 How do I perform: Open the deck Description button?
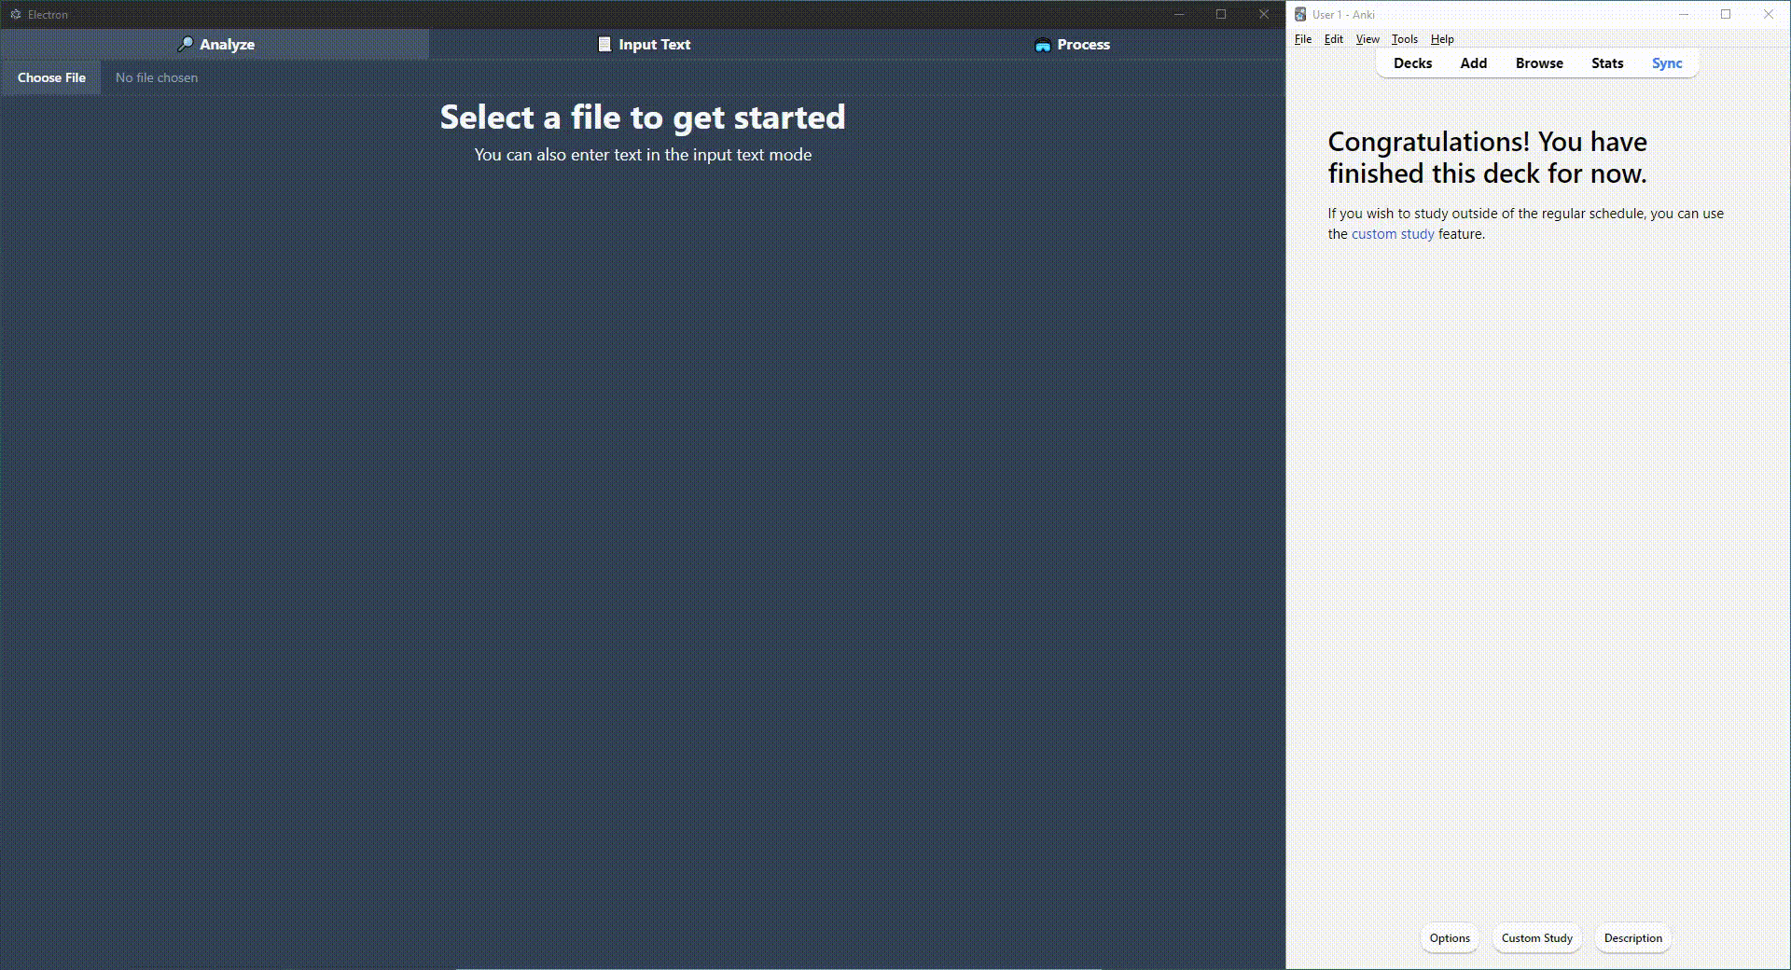(1632, 938)
